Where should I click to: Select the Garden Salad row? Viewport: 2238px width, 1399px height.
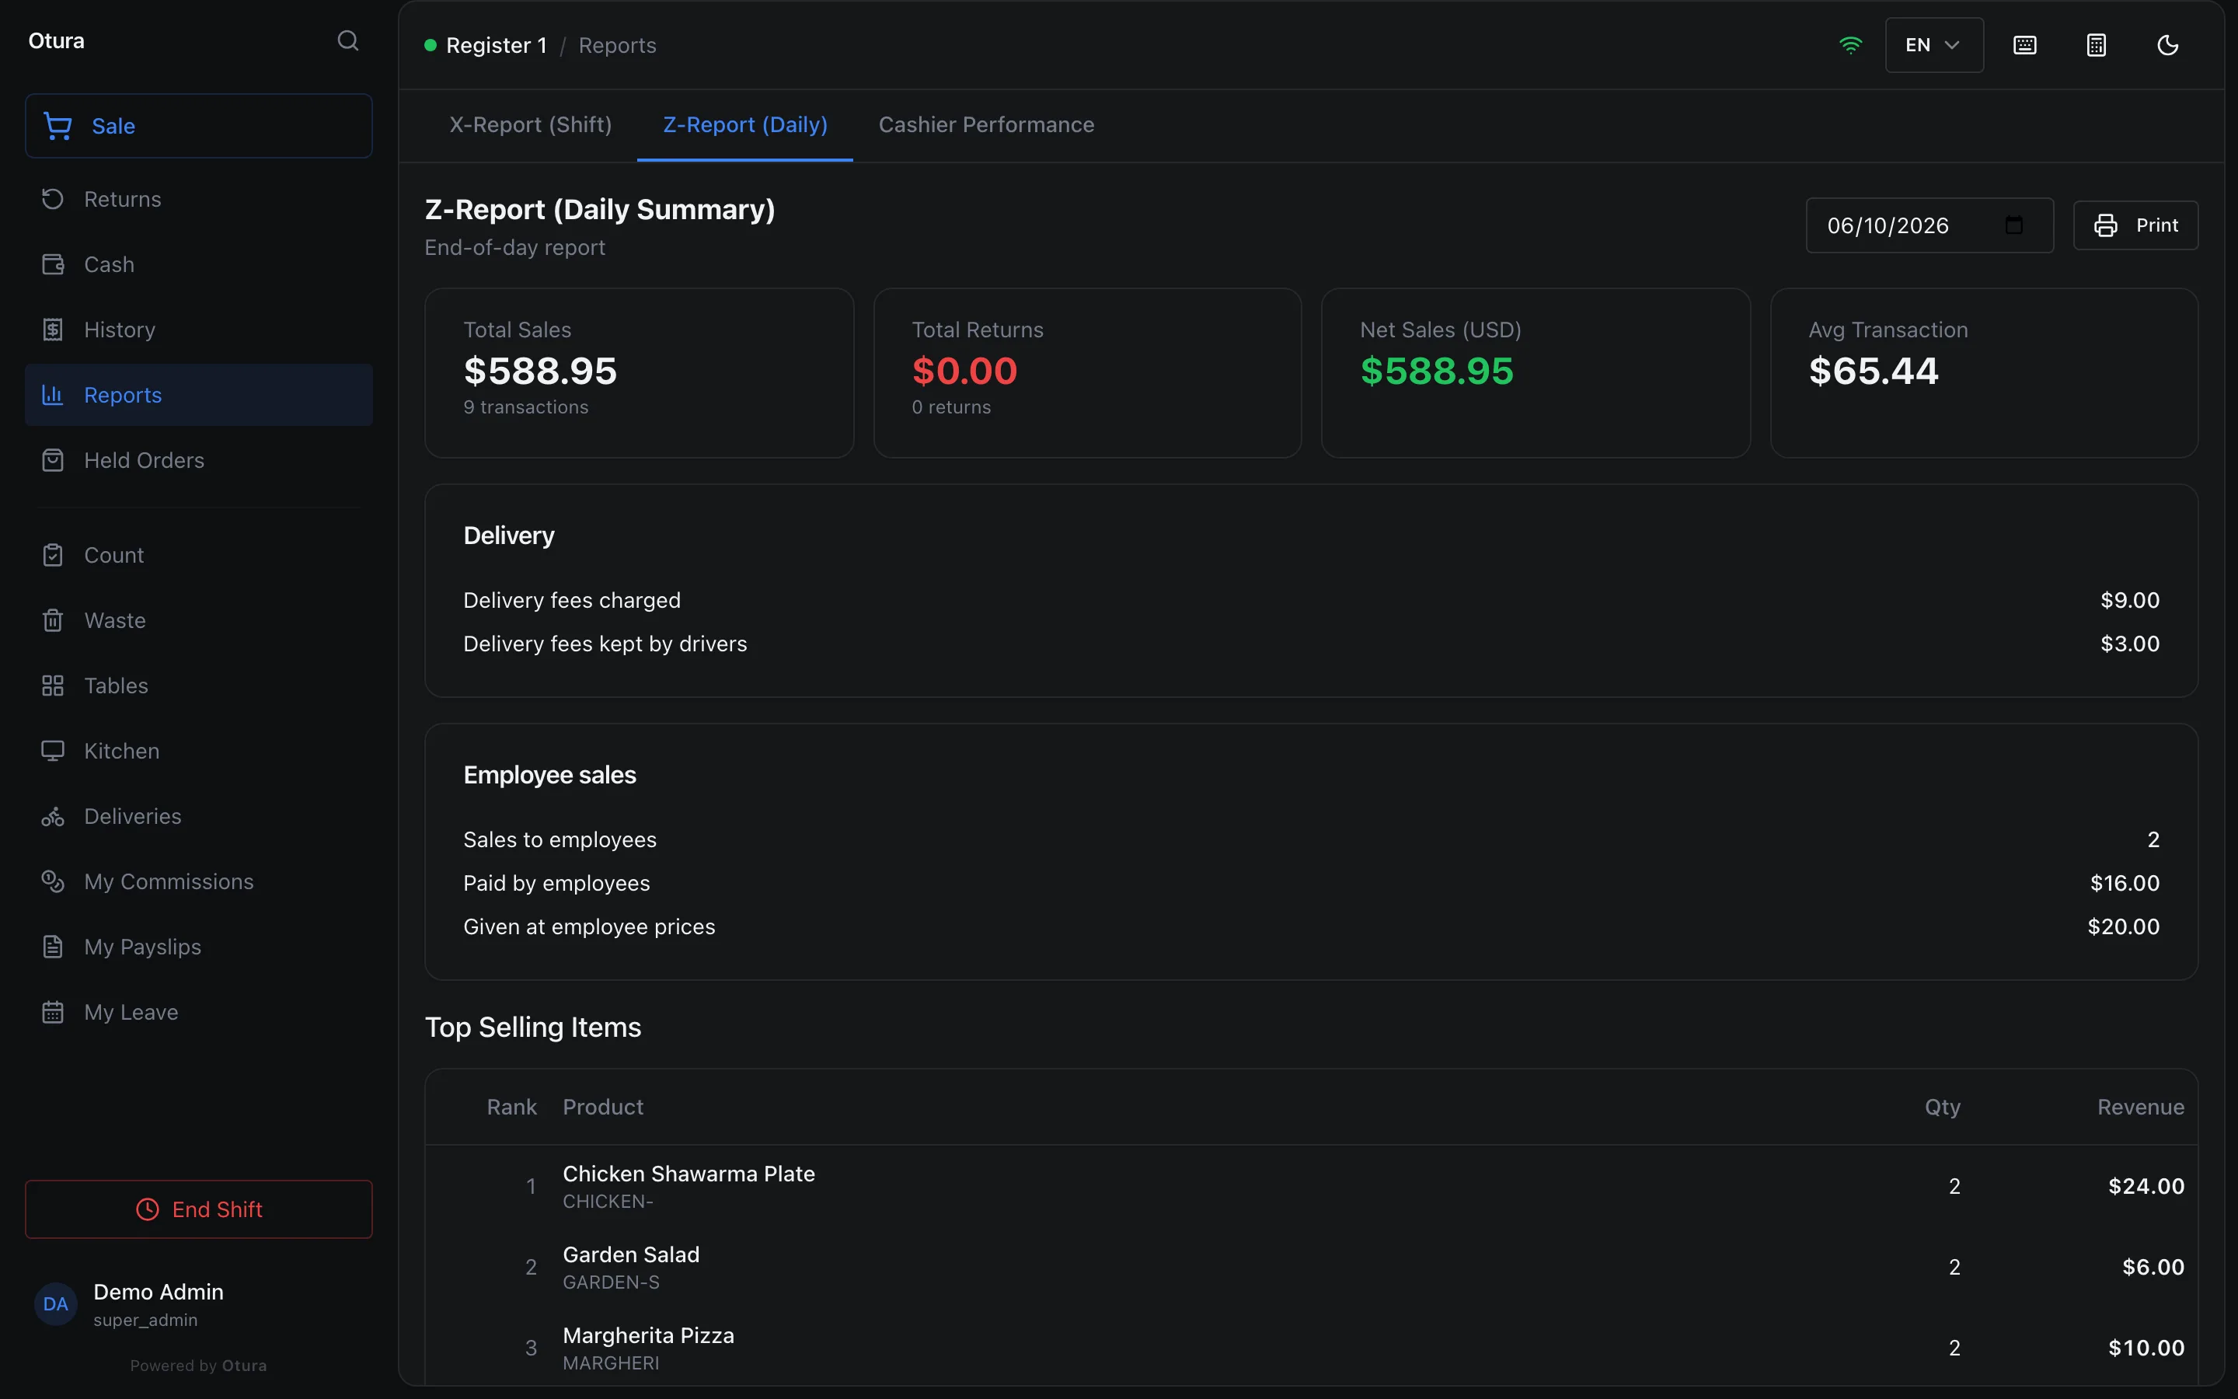[x=1312, y=1267]
